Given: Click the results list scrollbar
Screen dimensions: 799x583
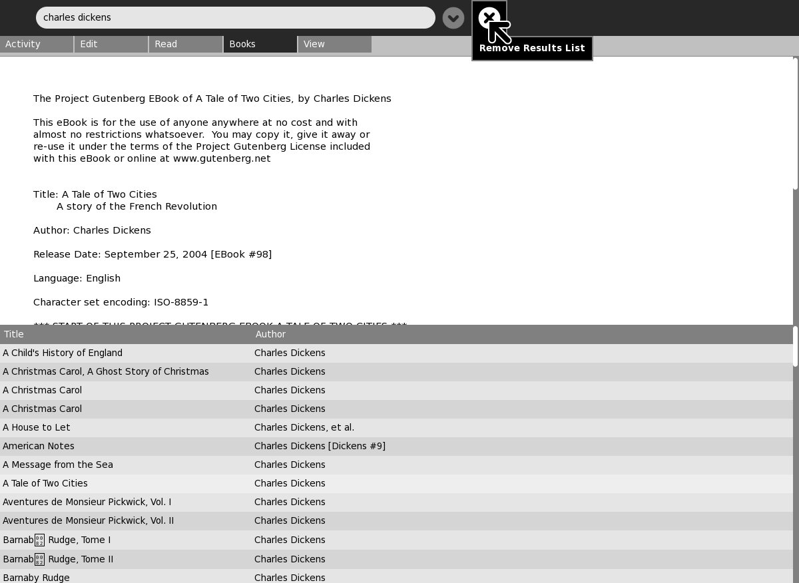Looking at the screenshot, I should pyautogui.click(x=795, y=346).
